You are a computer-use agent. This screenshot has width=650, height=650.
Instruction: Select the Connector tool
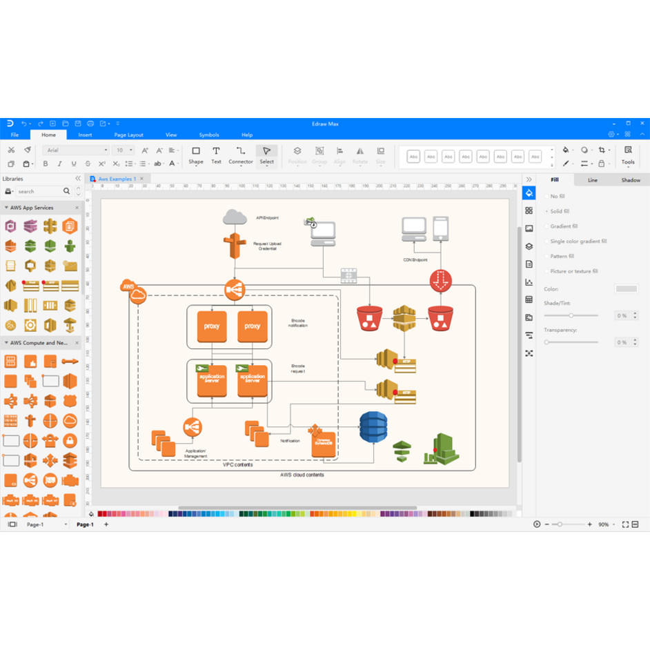click(240, 155)
